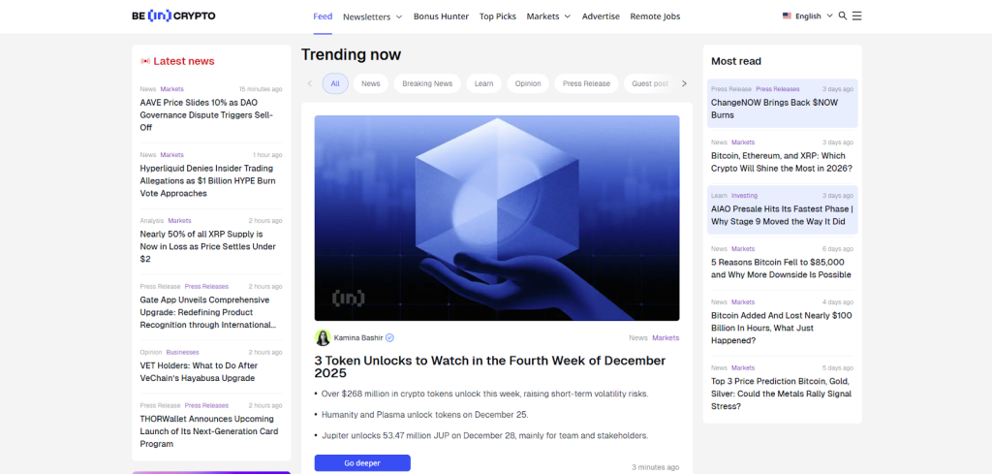Open the hamburger menu icon
This screenshot has width=992, height=474.
point(856,16)
